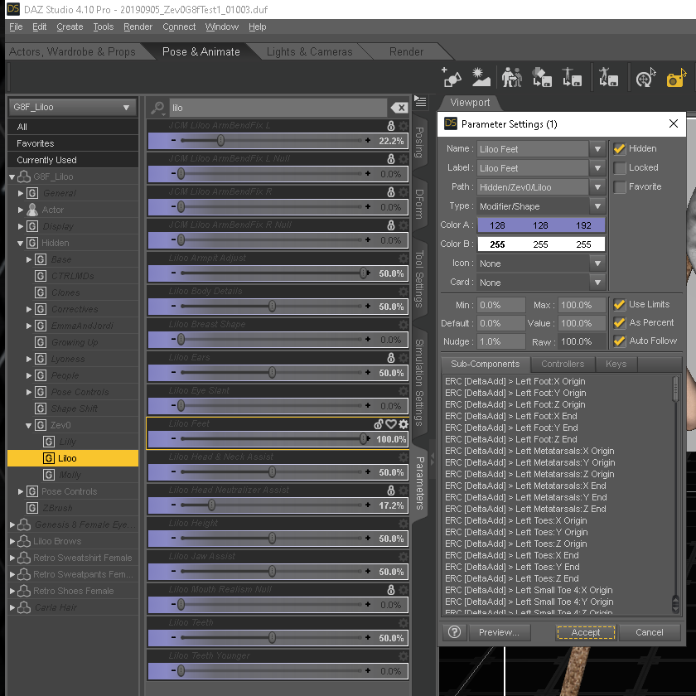Expand the Retro Sweatshirt Female node
The height and width of the screenshot is (696, 696).
click(12, 558)
